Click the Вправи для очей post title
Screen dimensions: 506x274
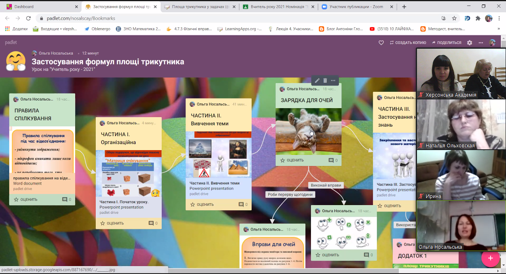pos(274,244)
